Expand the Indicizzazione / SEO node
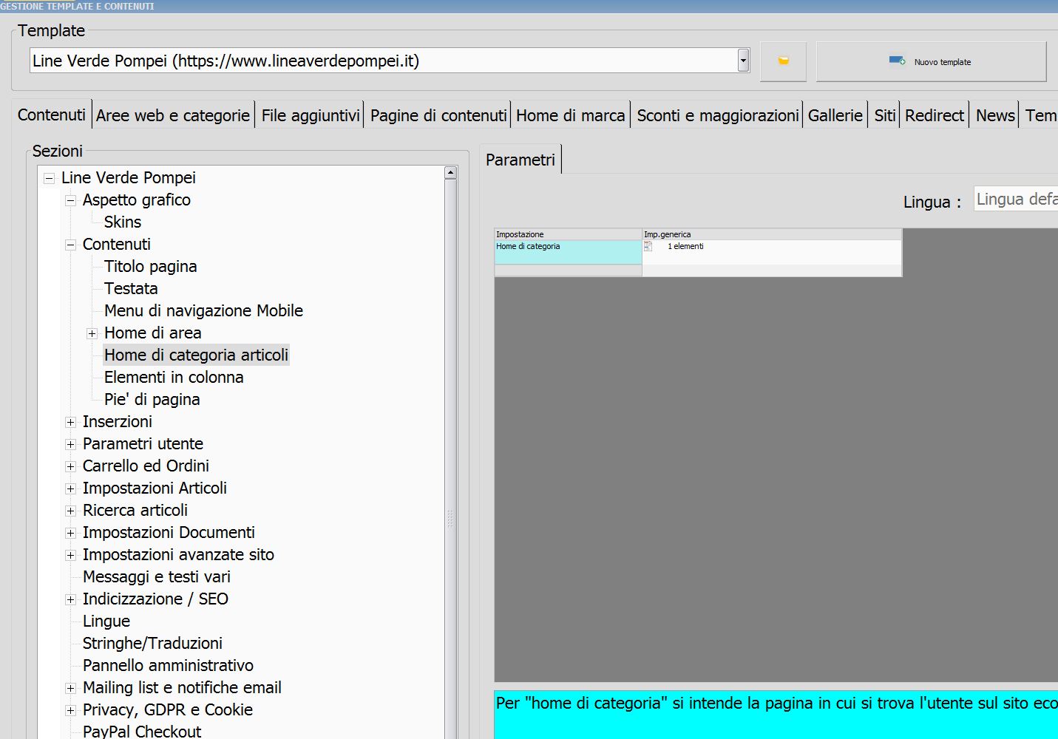Image resolution: width=1058 pixels, height=739 pixels. (71, 599)
